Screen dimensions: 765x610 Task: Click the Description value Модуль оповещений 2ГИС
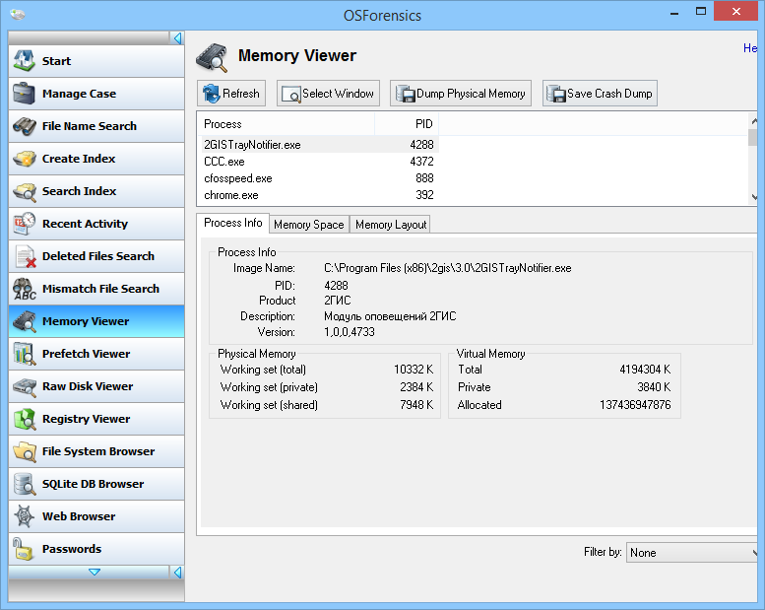pos(390,316)
